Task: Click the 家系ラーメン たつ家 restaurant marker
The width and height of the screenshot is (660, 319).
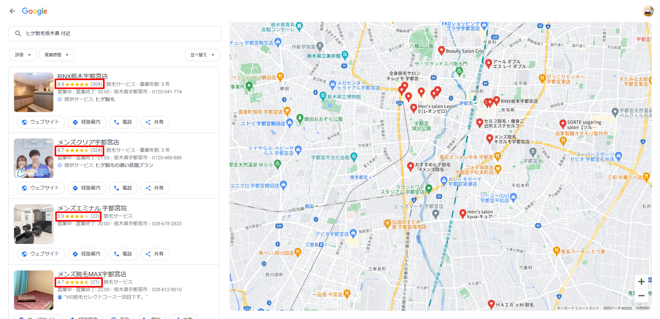Action: [x=557, y=251]
